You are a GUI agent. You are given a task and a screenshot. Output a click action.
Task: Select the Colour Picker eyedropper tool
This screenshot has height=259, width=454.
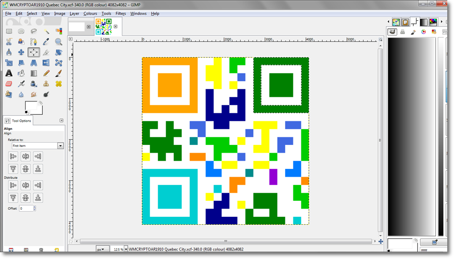tap(46, 42)
